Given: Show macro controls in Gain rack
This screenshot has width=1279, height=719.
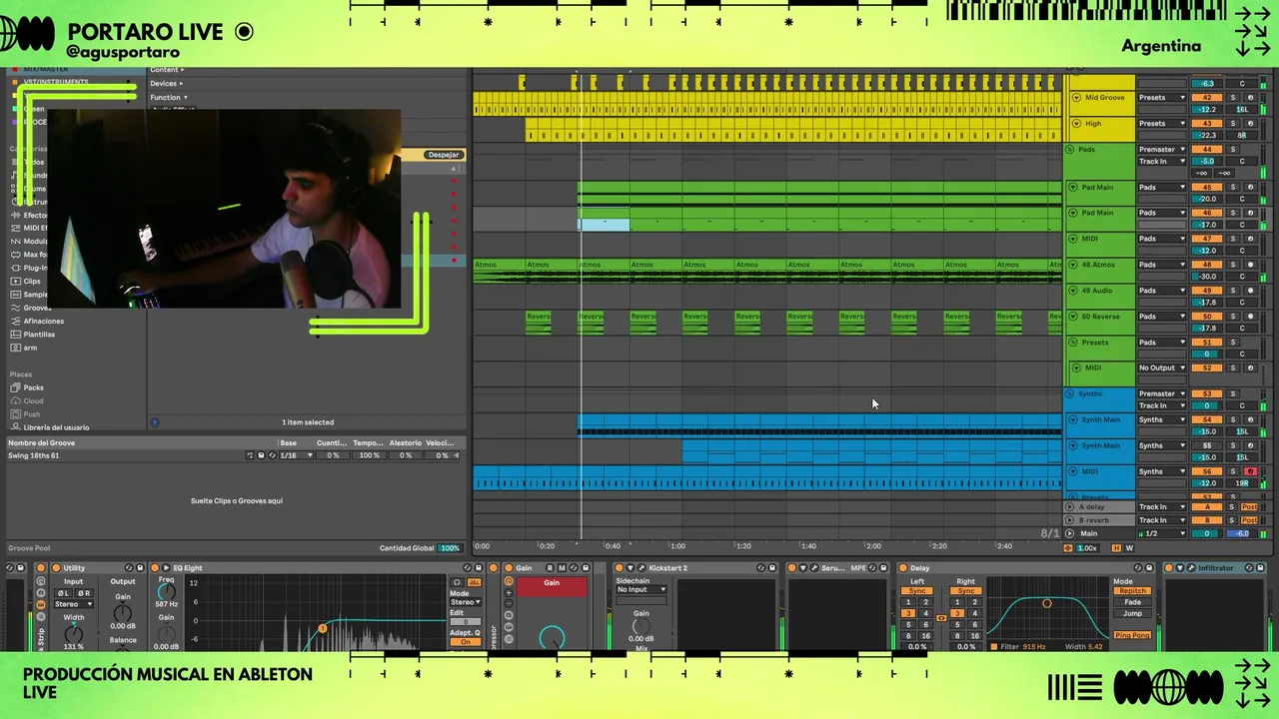Looking at the screenshot, I should coord(509,581).
